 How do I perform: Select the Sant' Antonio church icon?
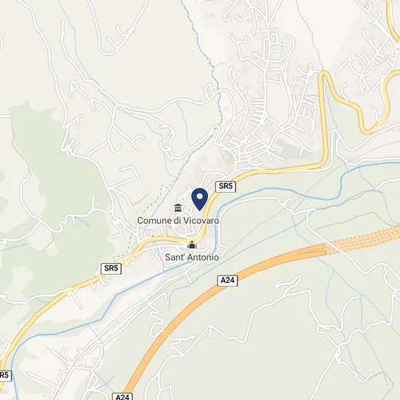point(192,245)
